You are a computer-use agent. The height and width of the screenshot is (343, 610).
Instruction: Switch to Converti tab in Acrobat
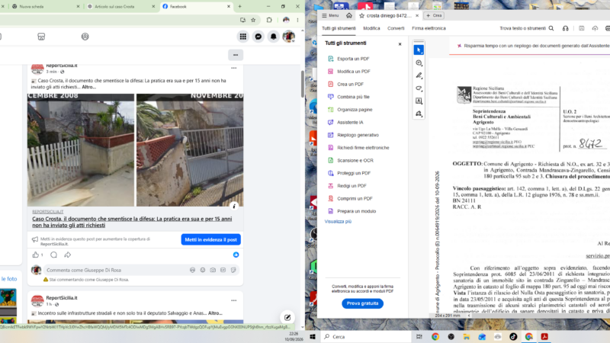pyautogui.click(x=396, y=28)
